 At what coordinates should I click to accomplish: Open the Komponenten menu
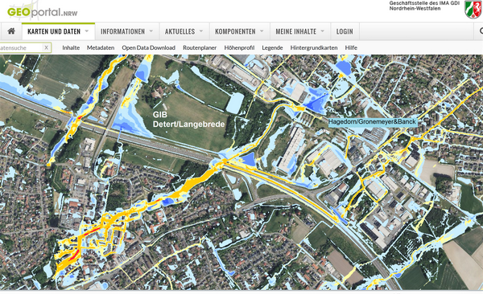tap(240, 31)
